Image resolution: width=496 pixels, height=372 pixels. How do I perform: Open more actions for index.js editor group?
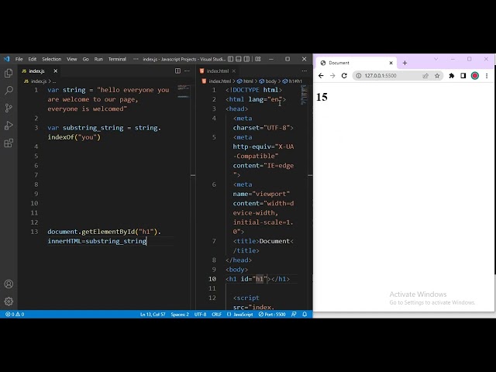pos(187,71)
